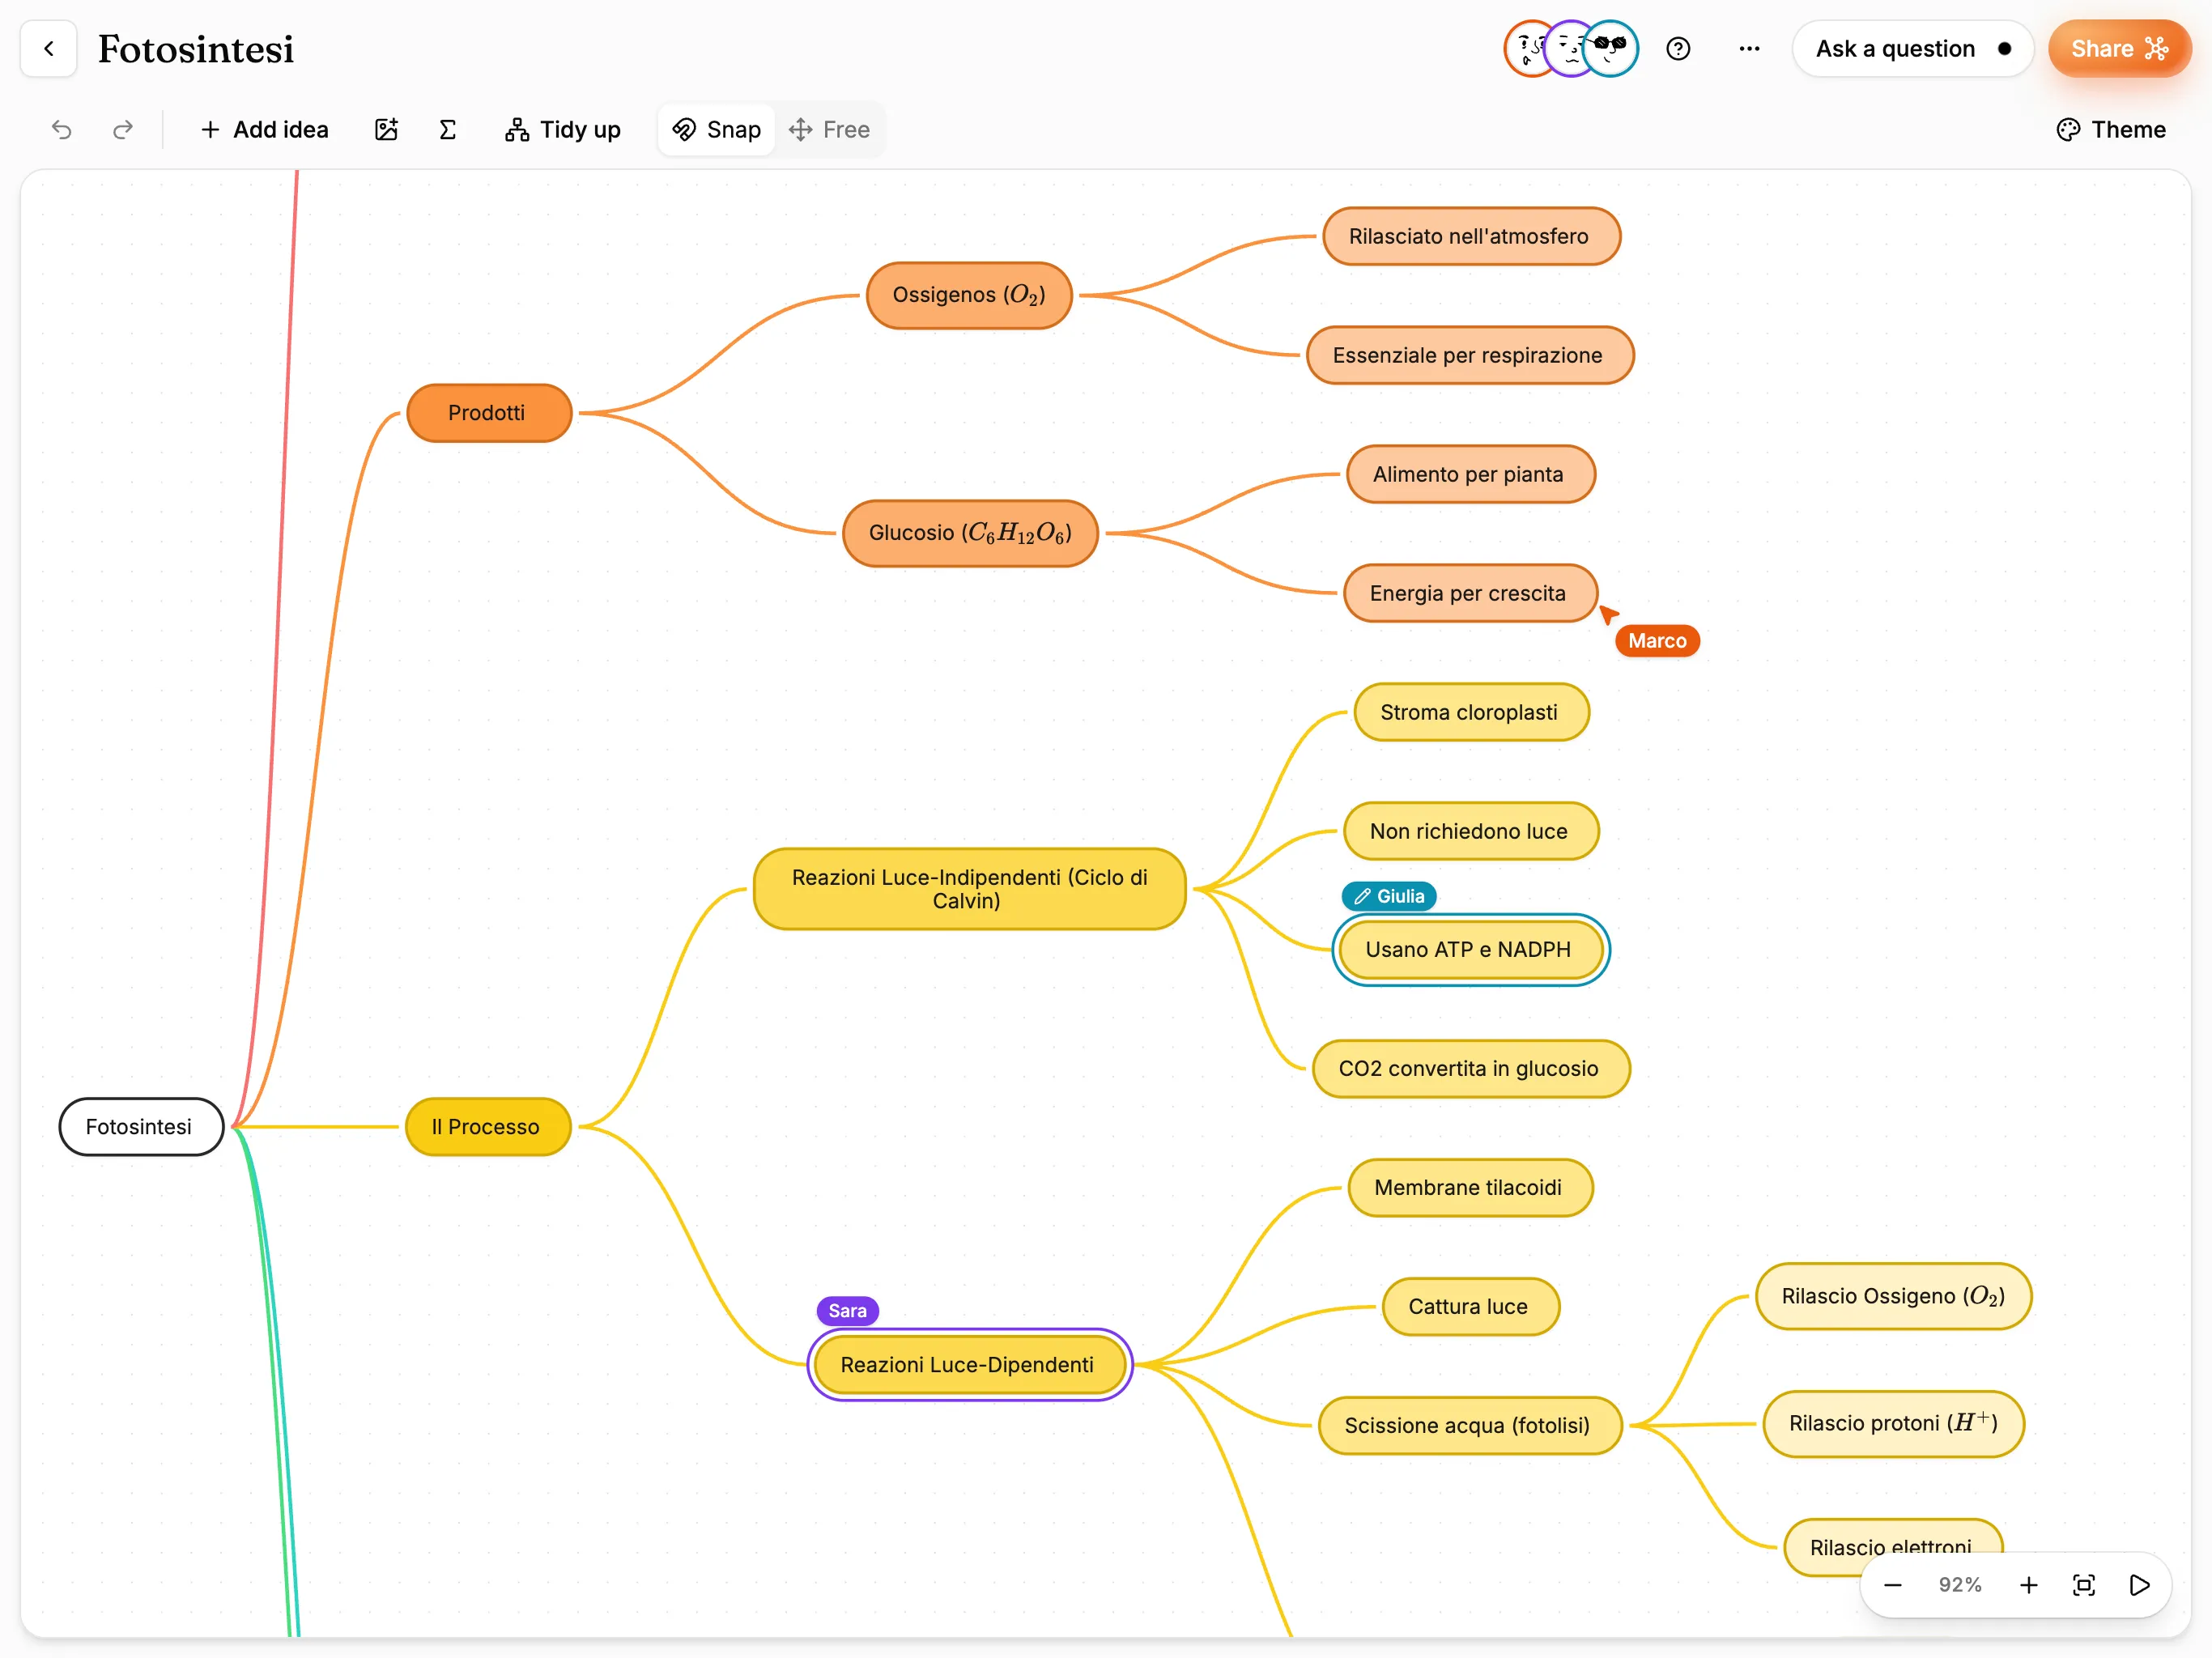
Task: Open the sigma formula tool
Action: [447, 130]
